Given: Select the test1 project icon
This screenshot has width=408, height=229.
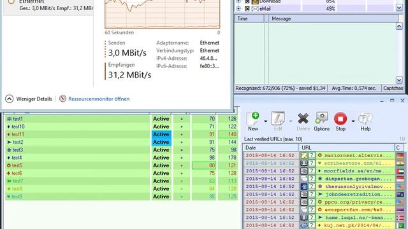Looking at the screenshot, I should 9,119.
